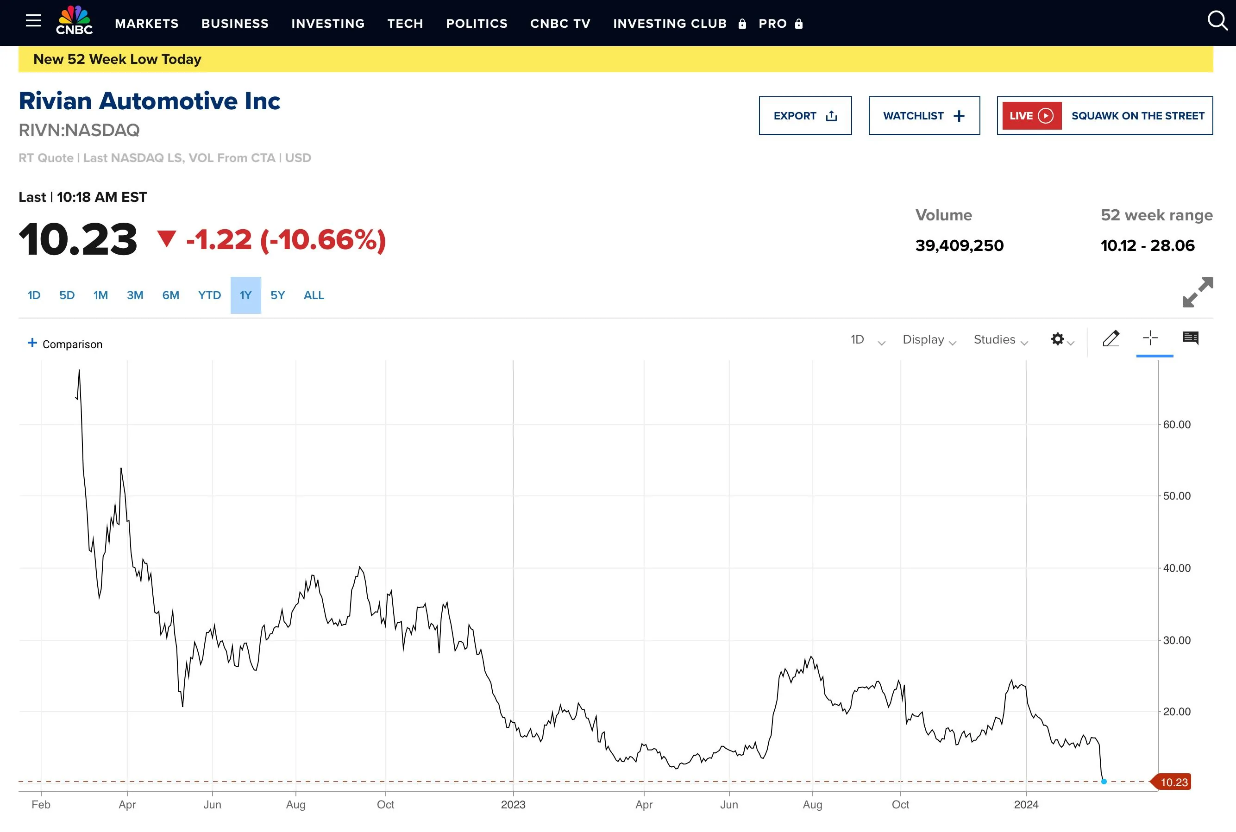Watch live Squawk on the Street
This screenshot has width=1236, height=832.
[1104, 116]
